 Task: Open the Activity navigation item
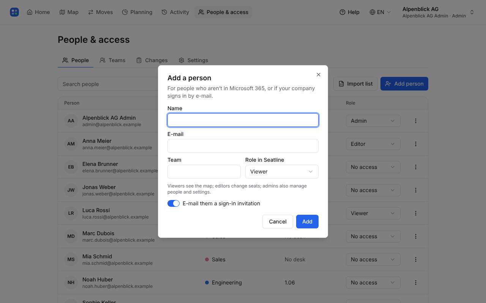pos(175,12)
